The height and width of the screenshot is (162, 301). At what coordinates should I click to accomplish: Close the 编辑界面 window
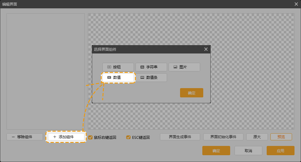tap(296, 4)
